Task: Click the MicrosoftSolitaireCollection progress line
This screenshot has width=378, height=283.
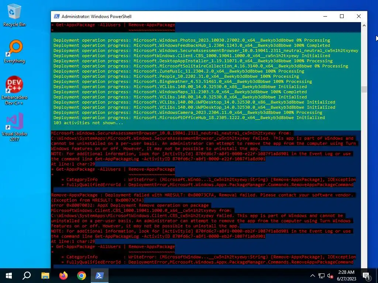Action: coord(201,66)
